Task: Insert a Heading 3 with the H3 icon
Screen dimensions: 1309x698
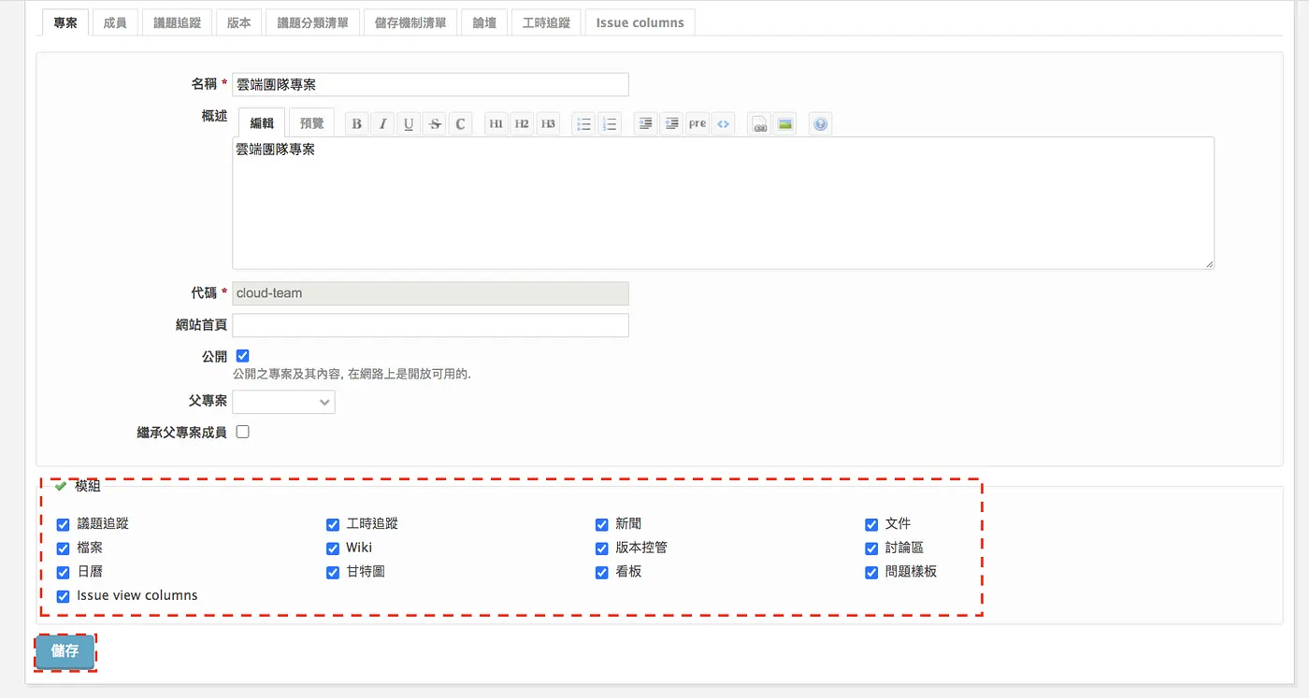Action: [x=548, y=123]
